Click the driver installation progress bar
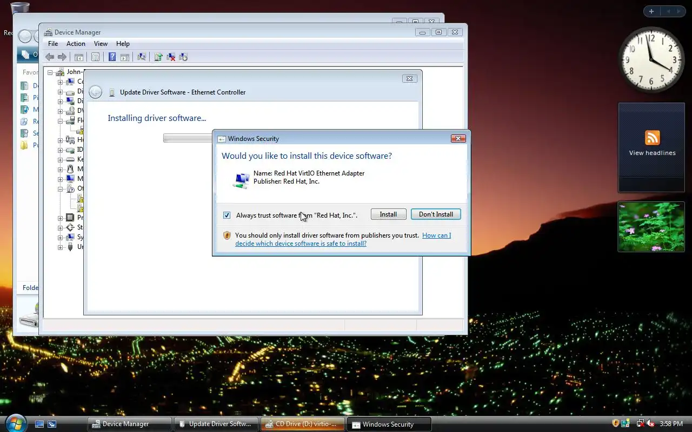Image resolution: width=692 pixels, height=432 pixels. (188, 138)
